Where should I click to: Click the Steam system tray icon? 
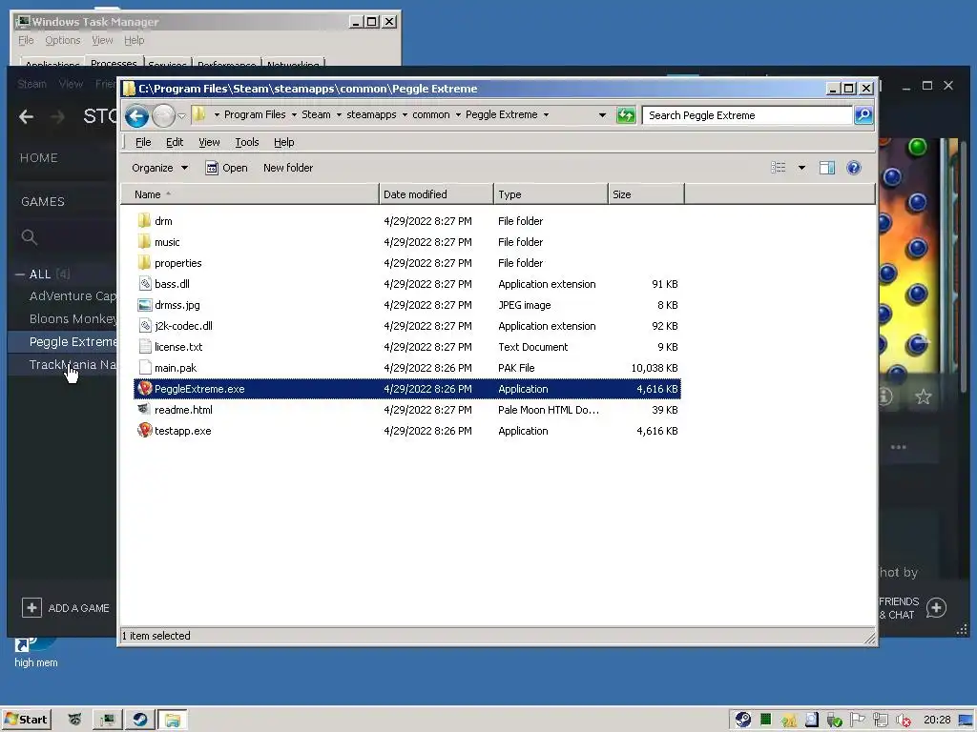tap(742, 720)
